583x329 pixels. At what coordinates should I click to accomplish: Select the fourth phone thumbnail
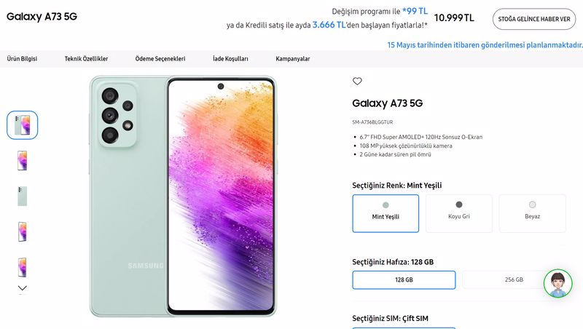click(x=23, y=231)
